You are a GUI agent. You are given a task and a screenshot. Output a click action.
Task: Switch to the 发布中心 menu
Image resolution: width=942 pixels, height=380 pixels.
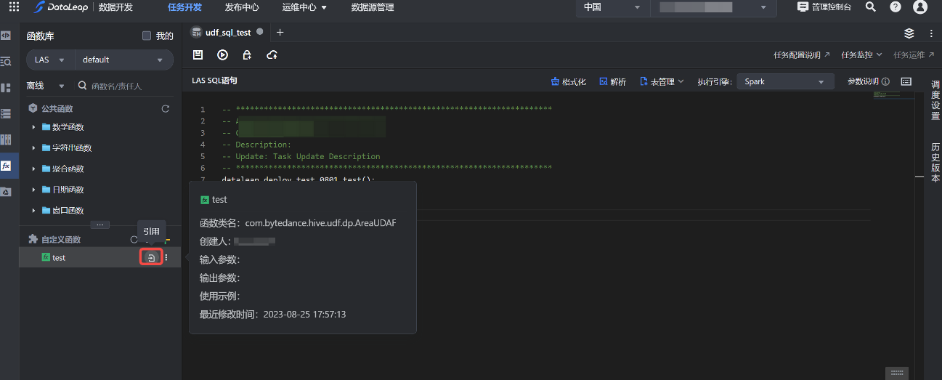click(x=242, y=7)
